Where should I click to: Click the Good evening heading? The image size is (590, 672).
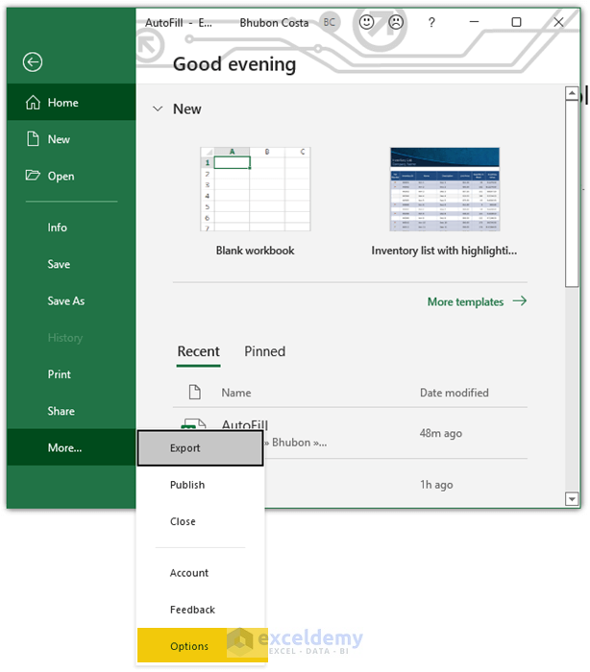pos(234,64)
